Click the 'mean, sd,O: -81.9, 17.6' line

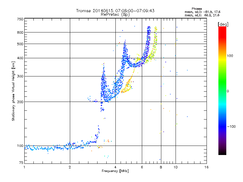coord(203,12)
